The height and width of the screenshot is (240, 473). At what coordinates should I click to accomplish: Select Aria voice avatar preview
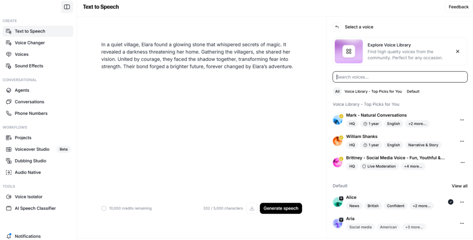click(x=338, y=223)
